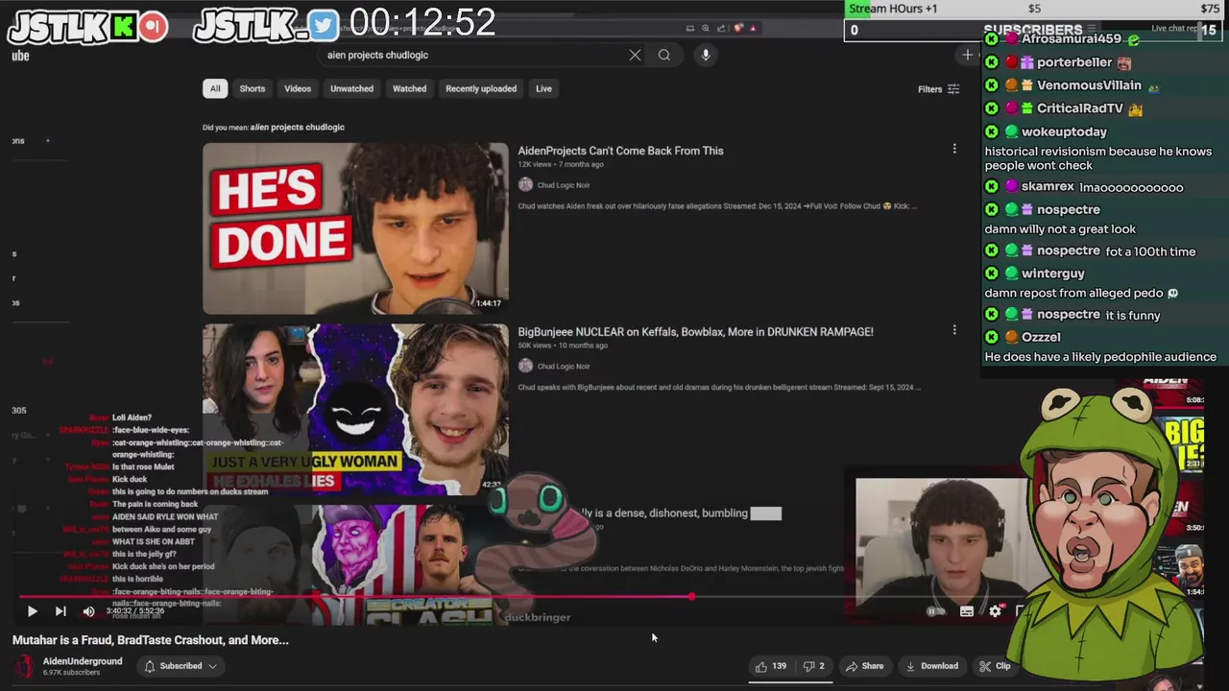Open the BigBunjeee NUCLEAR video title
Image resolution: width=1229 pixels, height=691 pixels.
pyautogui.click(x=695, y=332)
